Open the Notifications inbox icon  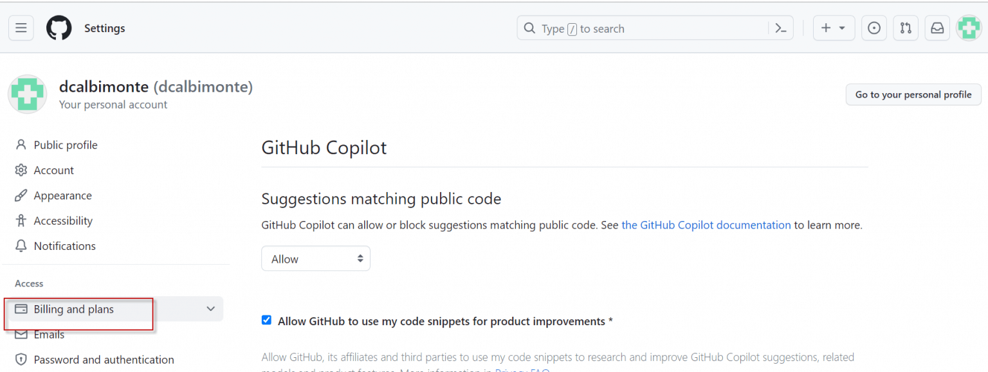tap(938, 28)
